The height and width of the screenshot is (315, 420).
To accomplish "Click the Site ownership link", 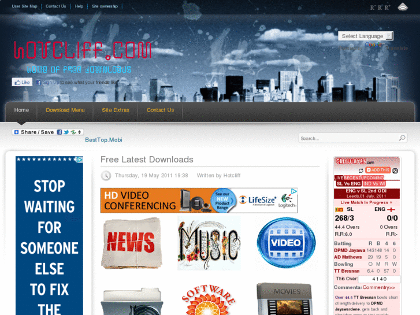I will (x=105, y=6).
